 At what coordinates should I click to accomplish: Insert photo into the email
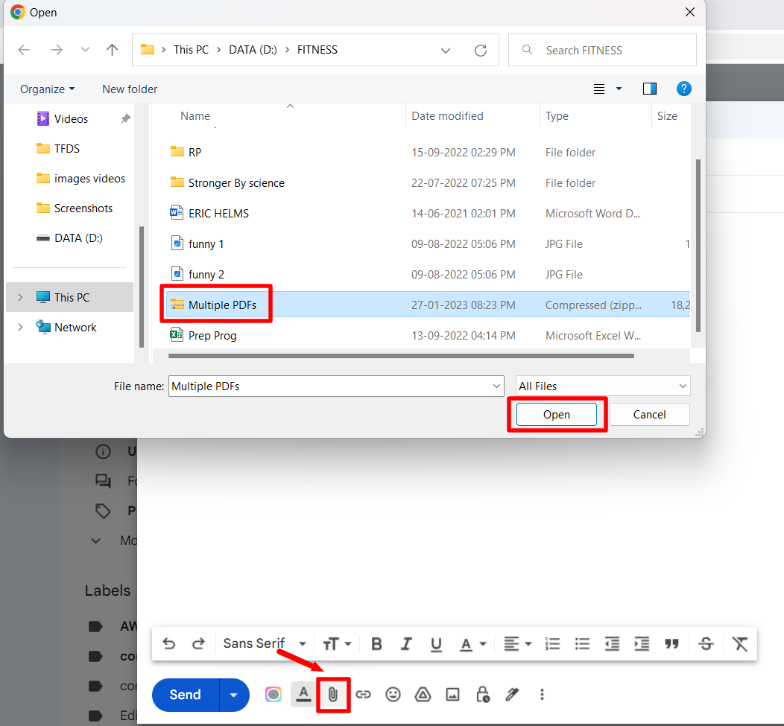(x=453, y=695)
